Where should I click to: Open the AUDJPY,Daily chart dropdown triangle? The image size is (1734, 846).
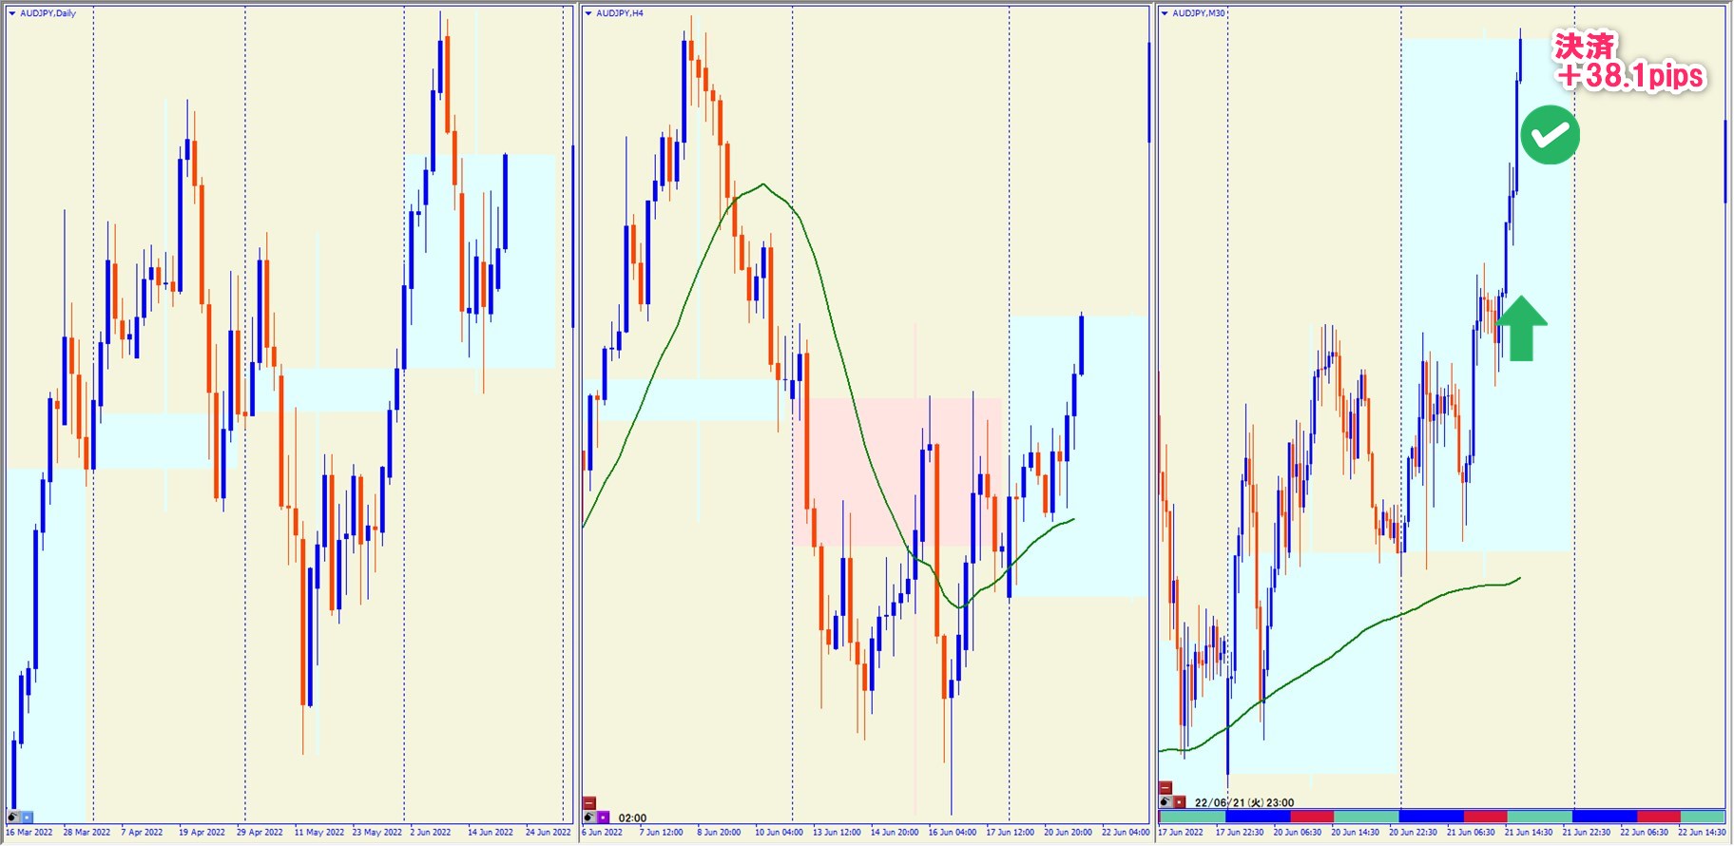pos(12,13)
